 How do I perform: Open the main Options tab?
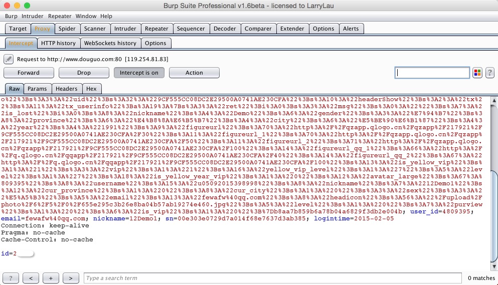(323, 29)
